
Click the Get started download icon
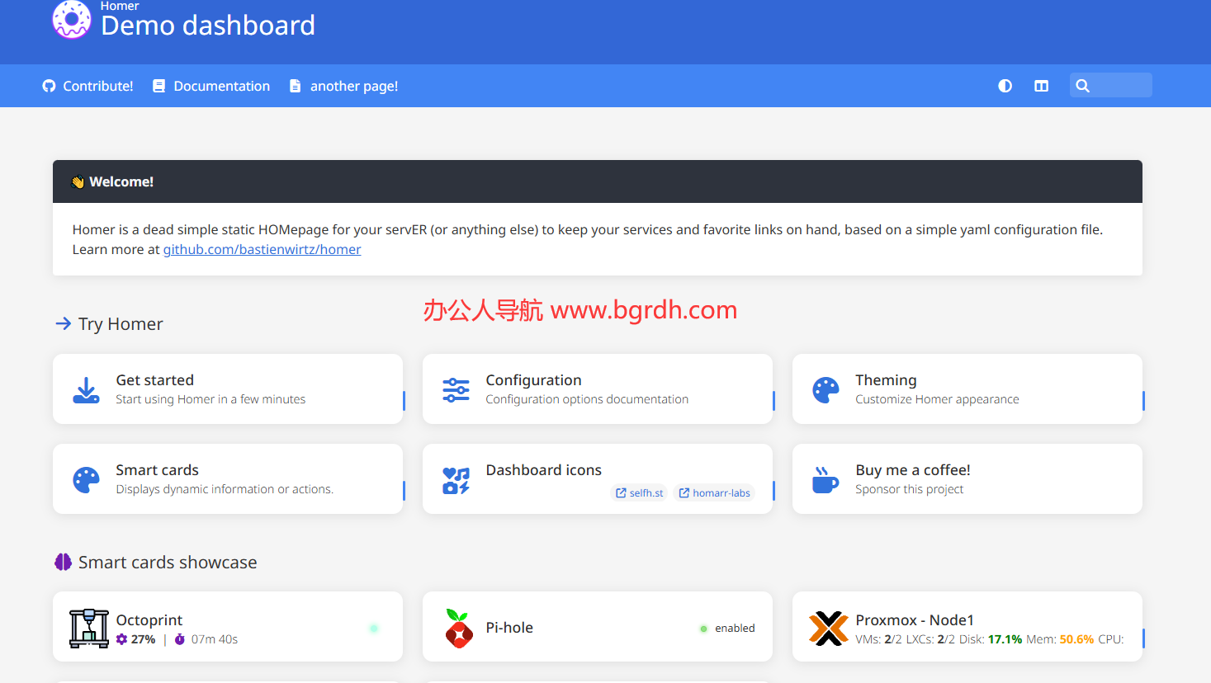[86, 389]
